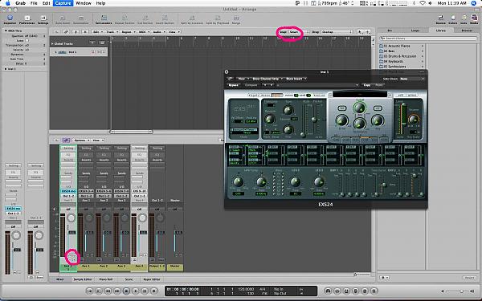This screenshot has height=301, width=482.
Task: Open the Capture menu
Action: [63, 3]
